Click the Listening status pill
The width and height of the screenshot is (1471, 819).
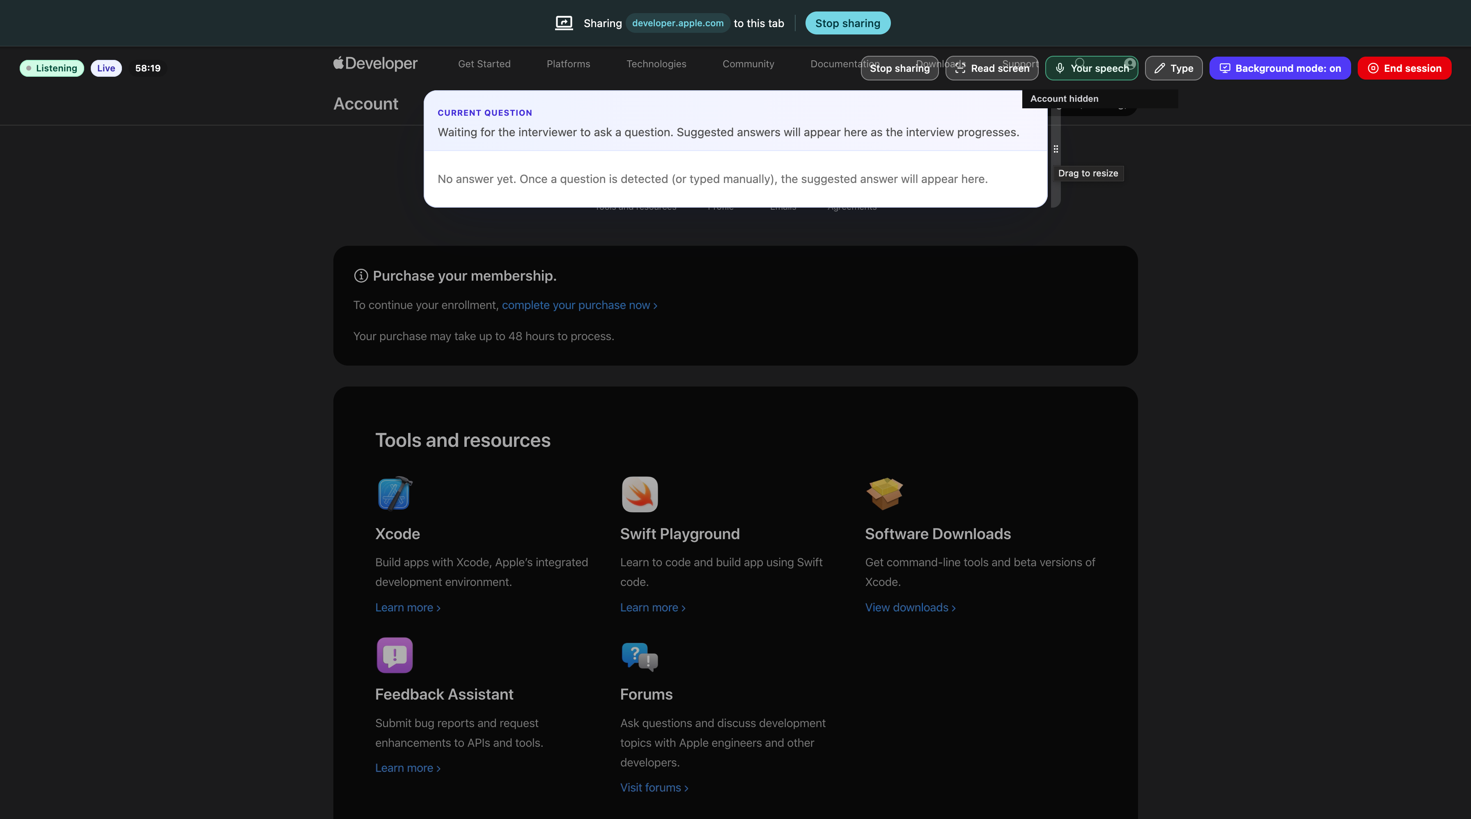tap(52, 68)
